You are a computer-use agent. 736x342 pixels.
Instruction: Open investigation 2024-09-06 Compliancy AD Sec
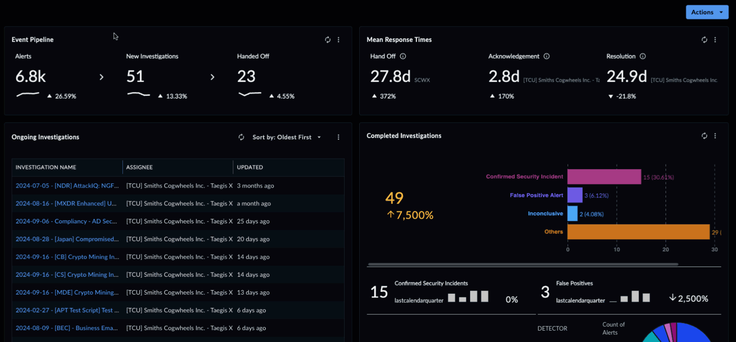66,221
